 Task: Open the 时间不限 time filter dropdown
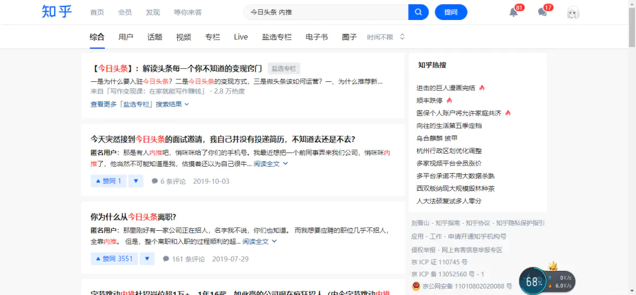(386, 37)
